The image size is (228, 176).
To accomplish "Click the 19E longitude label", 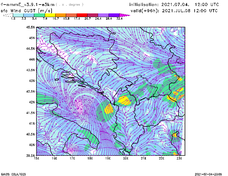I will point(108,158).
